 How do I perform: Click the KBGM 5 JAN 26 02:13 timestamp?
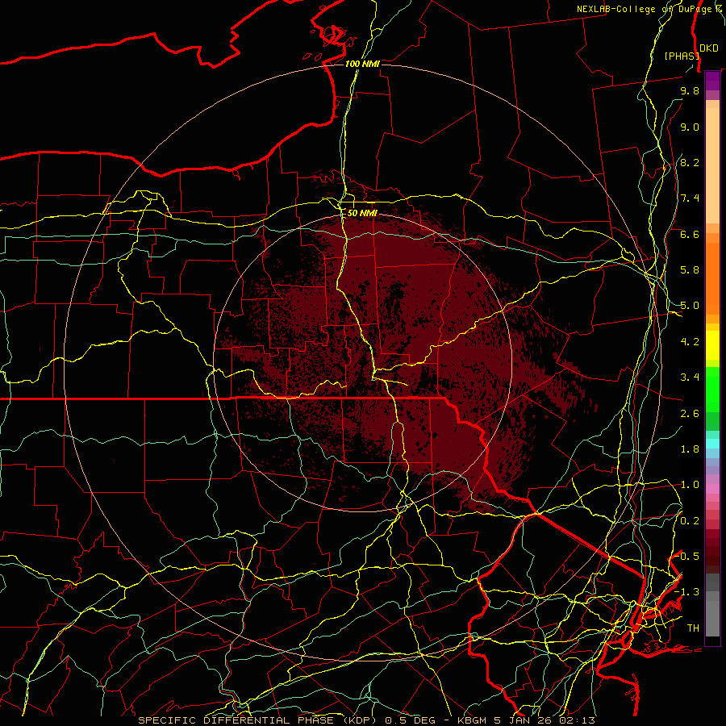[x=526, y=720]
